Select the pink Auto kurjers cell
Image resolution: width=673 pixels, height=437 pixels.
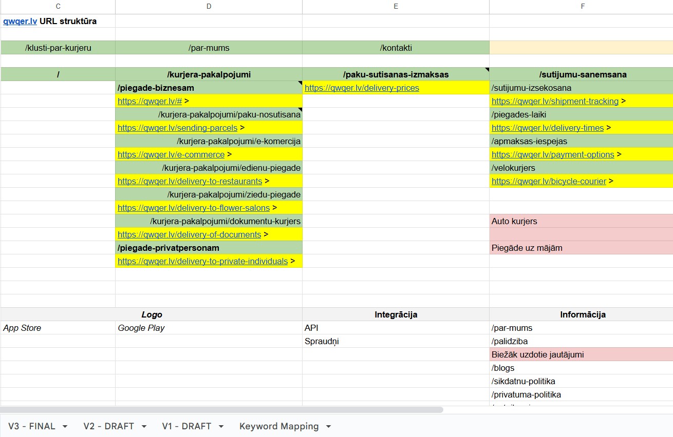pyautogui.click(x=581, y=221)
